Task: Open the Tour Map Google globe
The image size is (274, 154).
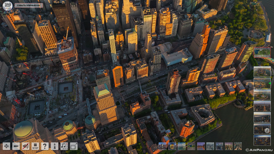Action: [8, 6]
